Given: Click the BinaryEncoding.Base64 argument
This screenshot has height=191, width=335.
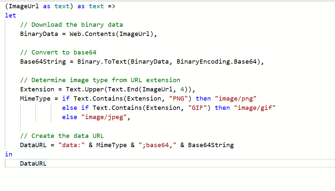Looking at the screenshot, I should [216, 62].
